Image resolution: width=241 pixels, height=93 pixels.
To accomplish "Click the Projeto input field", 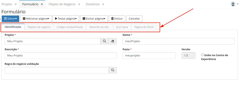I will (53, 41).
